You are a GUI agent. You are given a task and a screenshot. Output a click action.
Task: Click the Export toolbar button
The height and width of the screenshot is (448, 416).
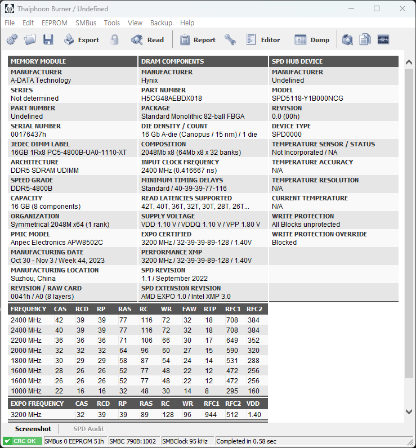click(x=82, y=40)
